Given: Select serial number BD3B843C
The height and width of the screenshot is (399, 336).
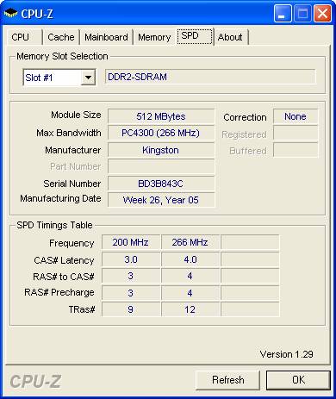Looking at the screenshot, I should click(161, 184).
